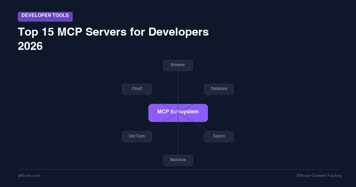Toggle the Browser-to-hub connector line
The width and height of the screenshot is (356, 187).
click(x=178, y=86)
